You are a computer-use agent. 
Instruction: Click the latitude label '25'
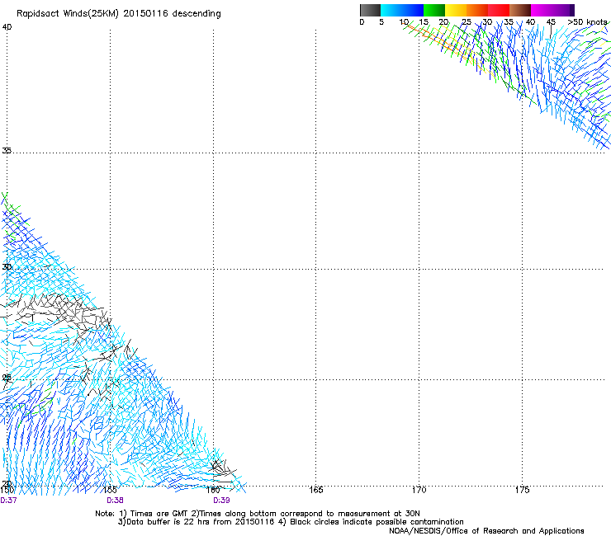(7, 377)
